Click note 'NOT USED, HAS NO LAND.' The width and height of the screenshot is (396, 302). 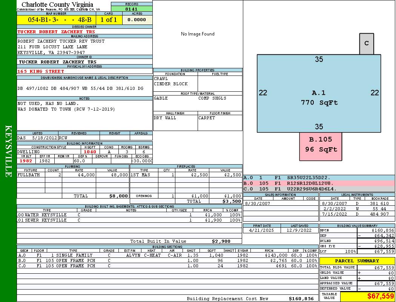pos(48,103)
